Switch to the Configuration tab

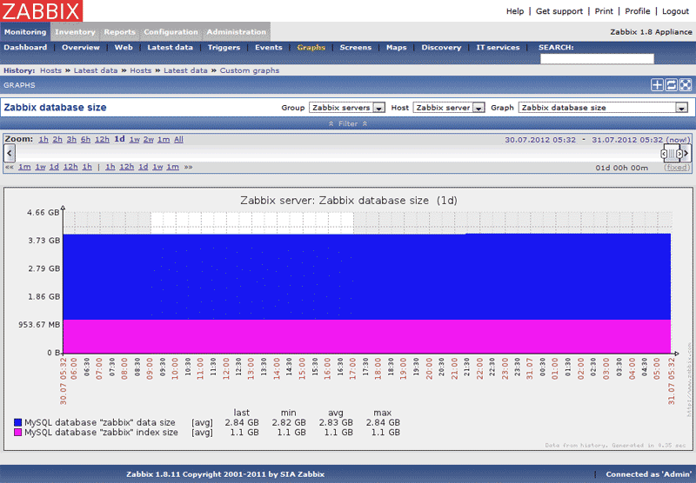point(171,32)
